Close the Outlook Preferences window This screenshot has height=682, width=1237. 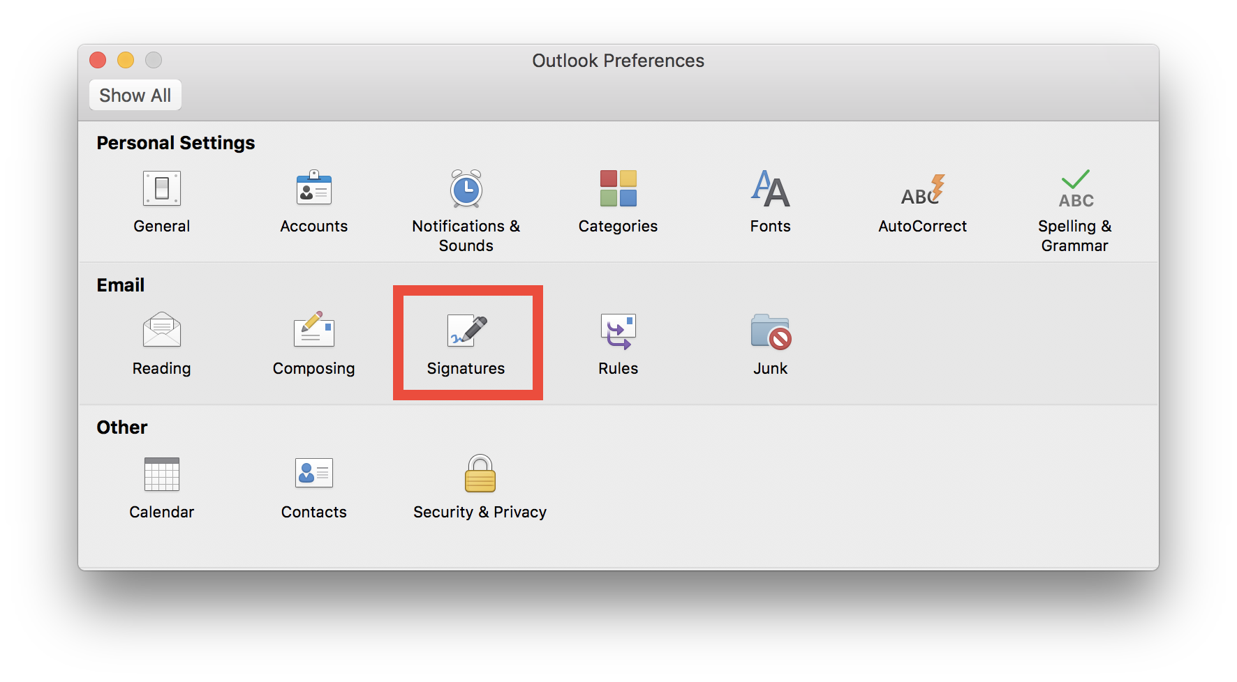(98, 61)
